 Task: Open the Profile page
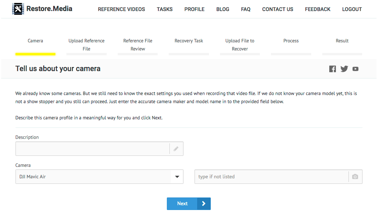click(x=194, y=9)
